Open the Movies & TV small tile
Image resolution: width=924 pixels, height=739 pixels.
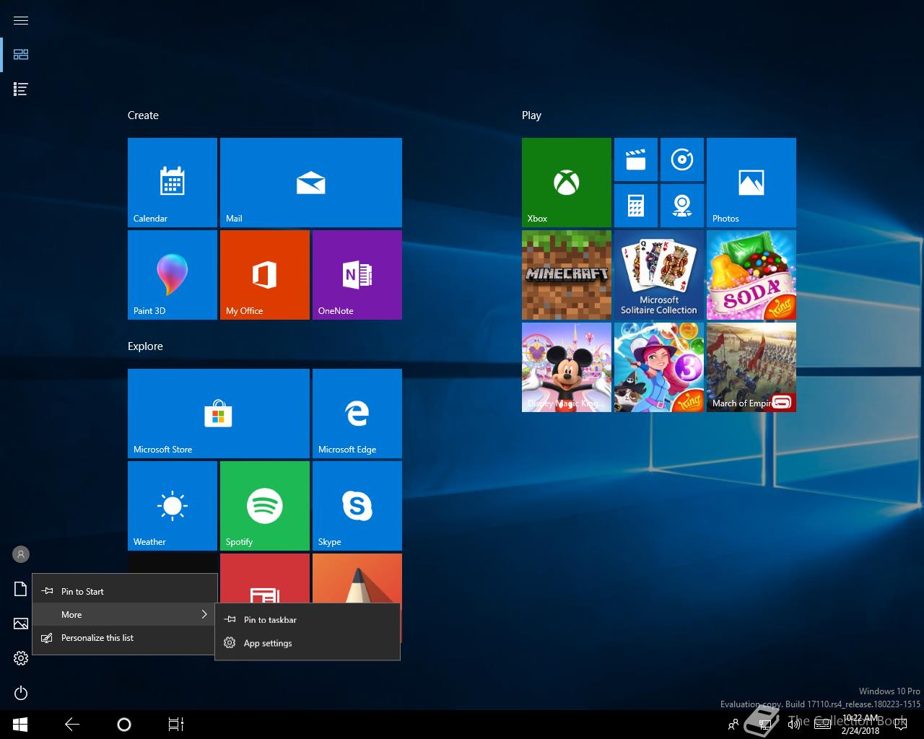click(x=636, y=159)
